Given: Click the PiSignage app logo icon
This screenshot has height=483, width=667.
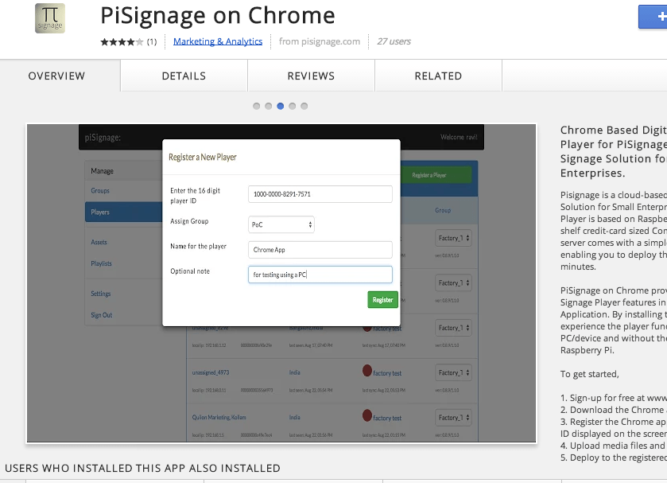Looking at the screenshot, I should coord(50,19).
